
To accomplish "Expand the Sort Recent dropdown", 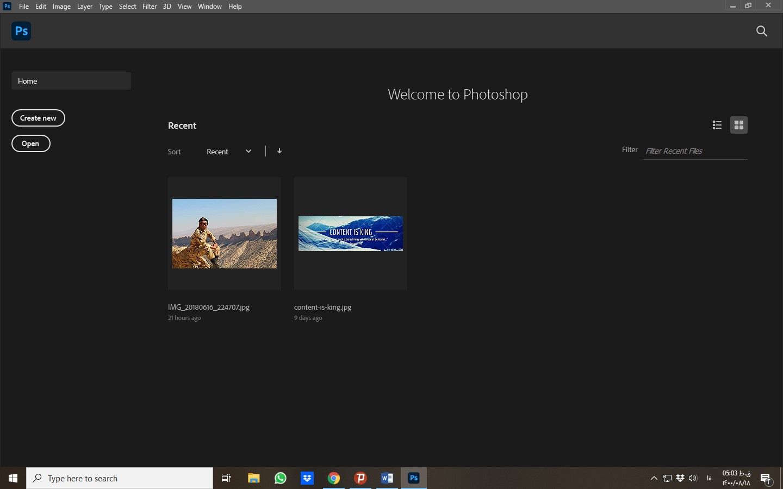I will click(229, 152).
